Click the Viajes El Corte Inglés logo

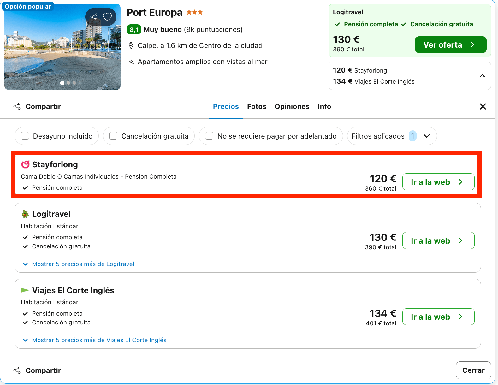(x=25, y=290)
